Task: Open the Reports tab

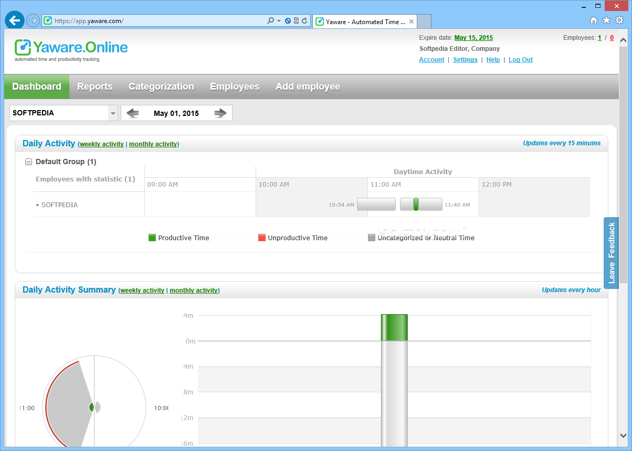Action: click(95, 87)
